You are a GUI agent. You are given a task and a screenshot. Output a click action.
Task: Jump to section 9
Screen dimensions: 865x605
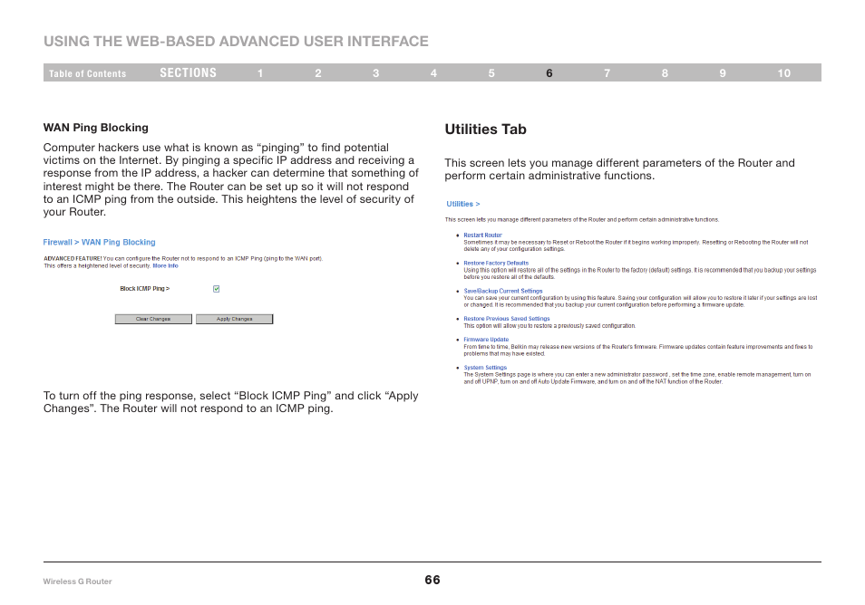[x=723, y=73]
